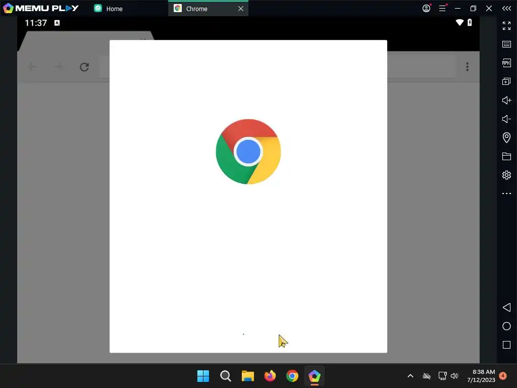Open the notification badge showing 4
The height and width of the screenshot is (388, 517).
[503, 375]
